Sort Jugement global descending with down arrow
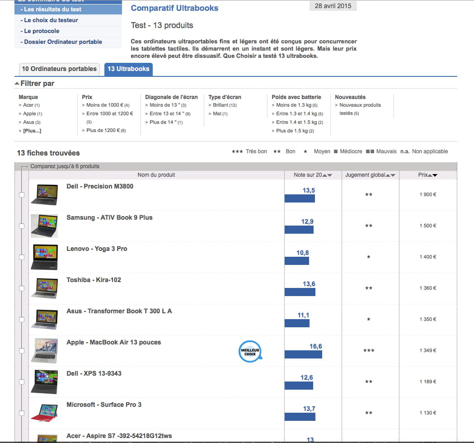Image resolution: width=474 pixels, height=443 pixels. coord(393,175)
